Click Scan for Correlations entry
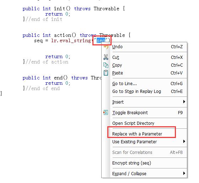The image size is (199, 183). tap(132, 152)
